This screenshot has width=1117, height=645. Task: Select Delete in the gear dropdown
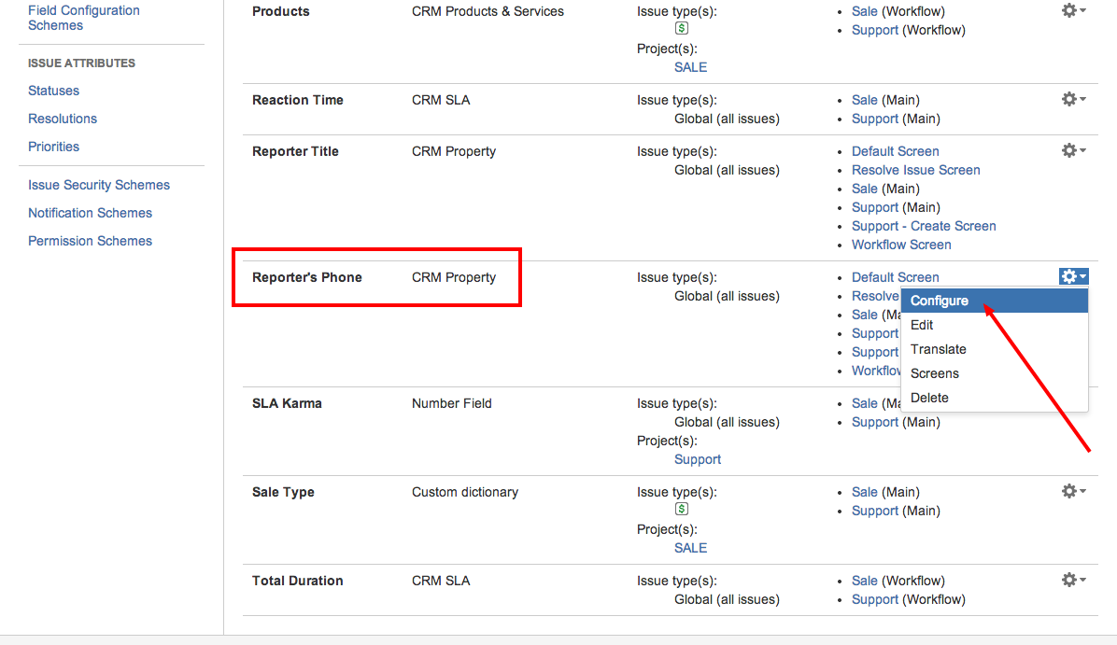click(929, 398)
